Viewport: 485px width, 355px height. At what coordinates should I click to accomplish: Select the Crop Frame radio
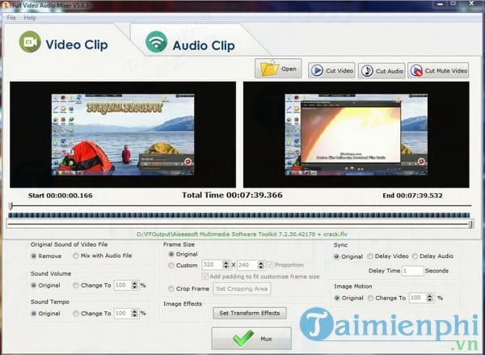point(171,289)
